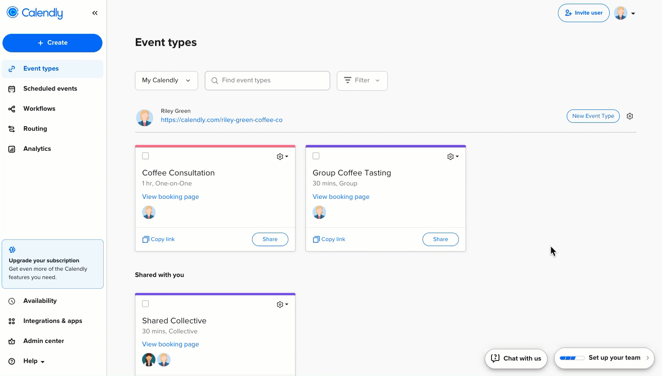
Task: Share the Coffee Consultation event
Action: (270, 239)
